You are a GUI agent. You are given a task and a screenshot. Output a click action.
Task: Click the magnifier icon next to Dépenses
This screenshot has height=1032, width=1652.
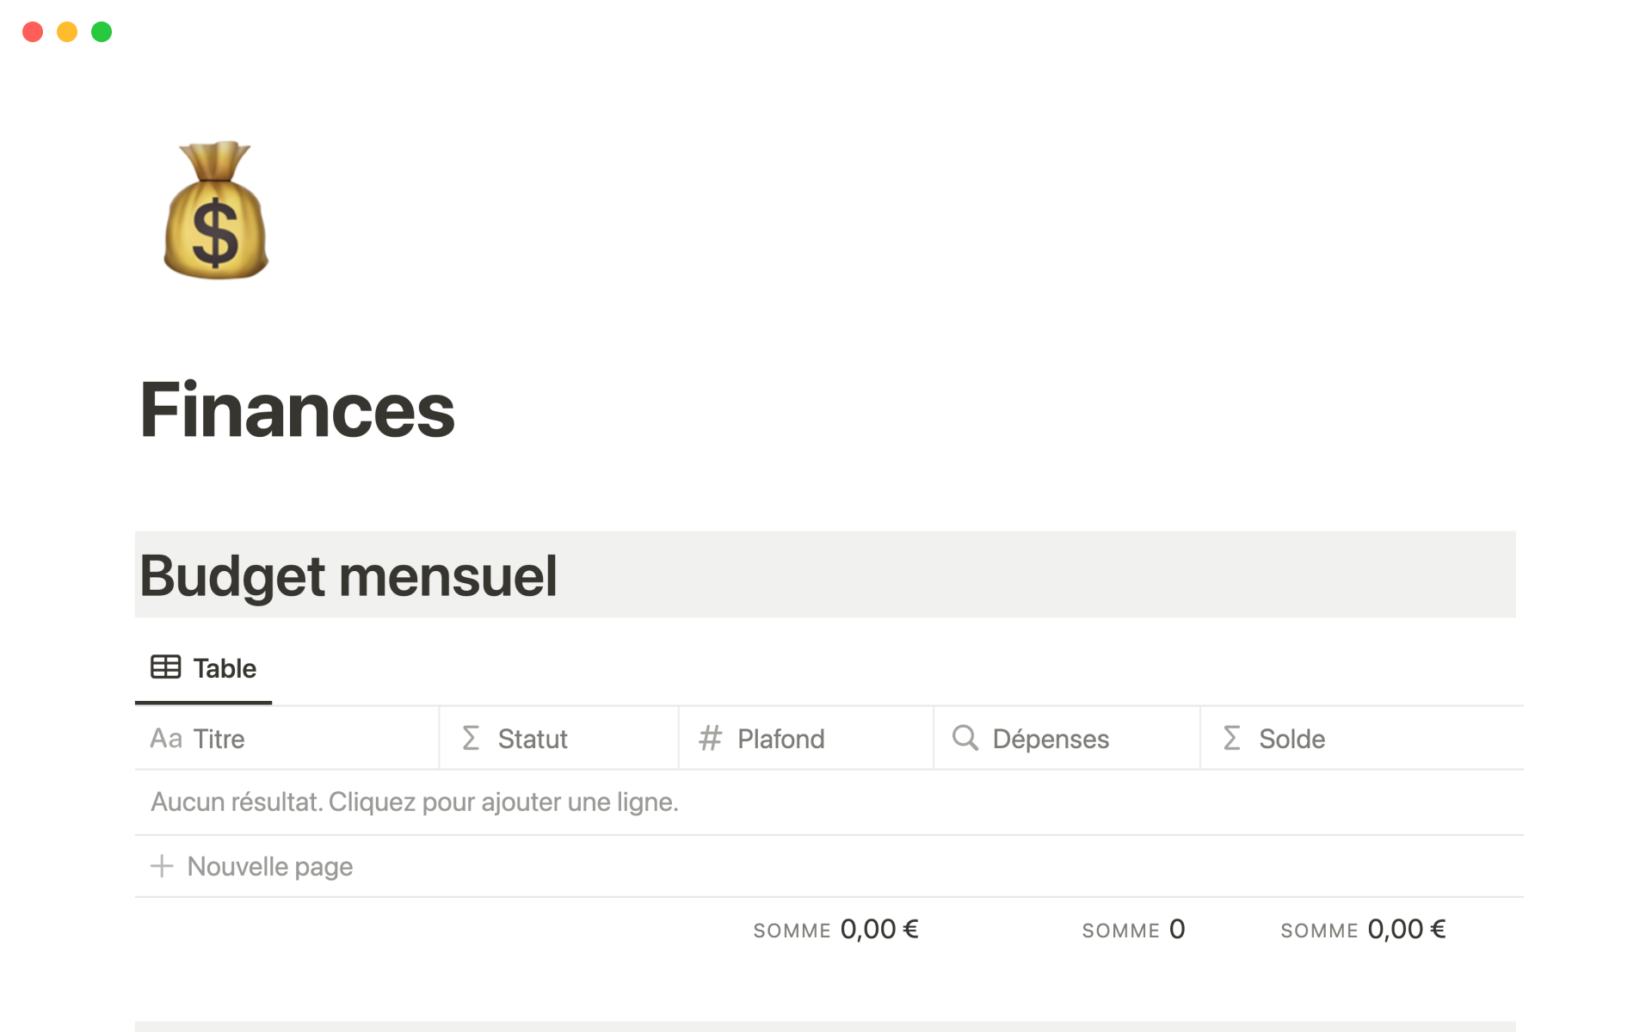coord(965,738)
